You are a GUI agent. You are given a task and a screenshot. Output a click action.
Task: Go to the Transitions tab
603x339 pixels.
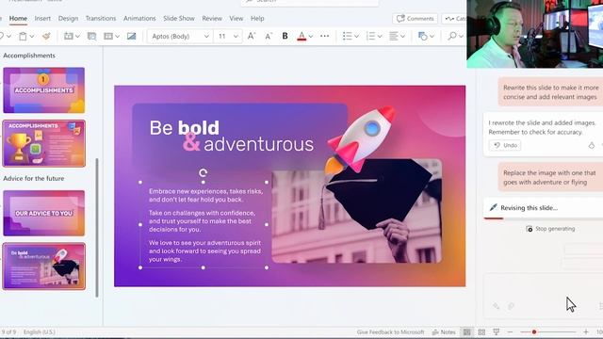click(101, 19)
